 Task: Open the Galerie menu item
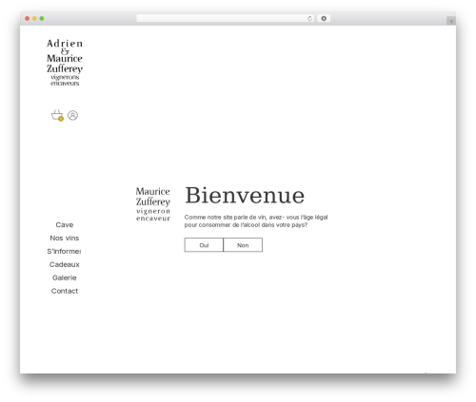(65, 278)
